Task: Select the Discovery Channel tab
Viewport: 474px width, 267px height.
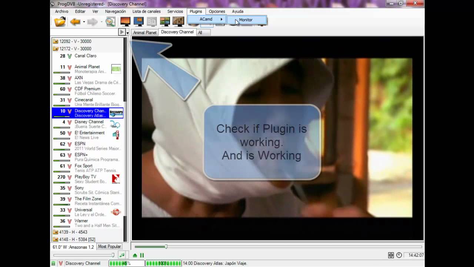Action: (x=177, y=32)
